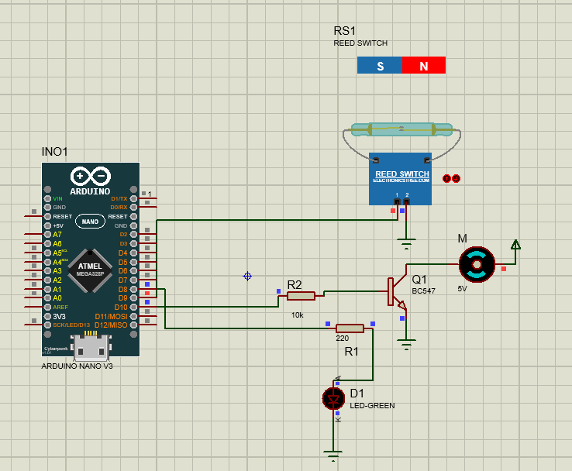Select the R1 220 ohm resistor body
The height and width of the screenshot is (471, 572).
point(350,328)
